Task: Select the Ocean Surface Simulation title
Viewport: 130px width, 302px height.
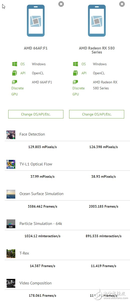Action: (42, 194)
